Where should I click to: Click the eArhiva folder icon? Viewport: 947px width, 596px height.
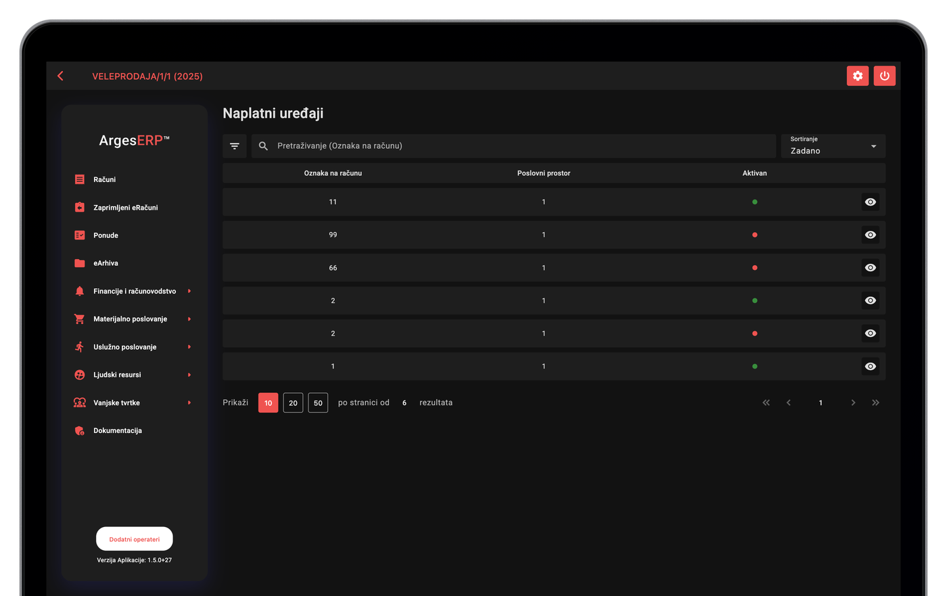point(80,263)
